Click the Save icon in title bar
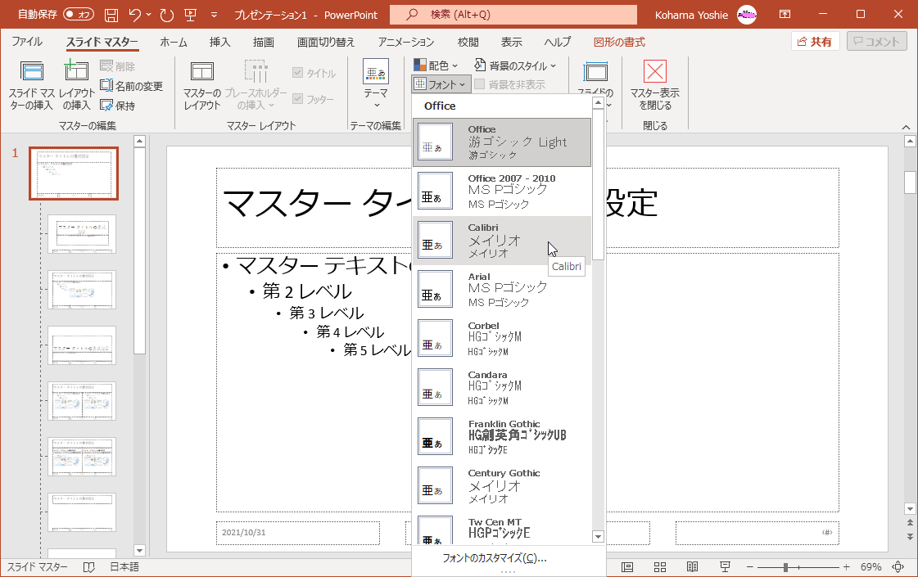This screenshot has height=577, width=918. (111, 15)
